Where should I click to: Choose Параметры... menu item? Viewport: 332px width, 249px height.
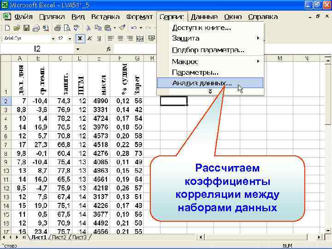(x=210, y=72)
